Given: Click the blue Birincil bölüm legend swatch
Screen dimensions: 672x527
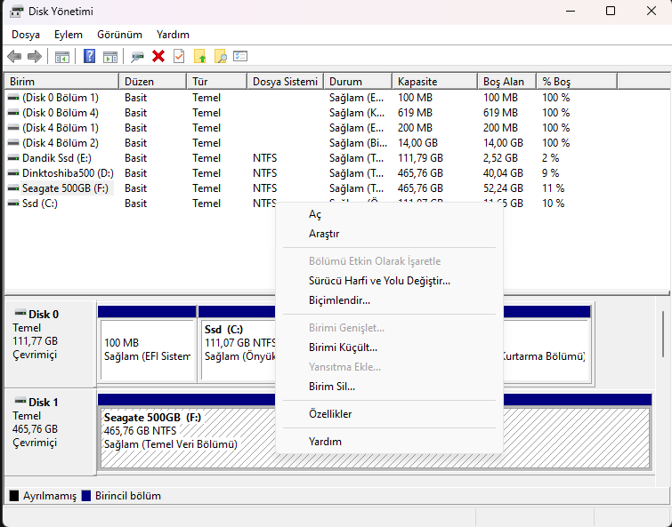Looking at the screenshot, I should point(86,496).
